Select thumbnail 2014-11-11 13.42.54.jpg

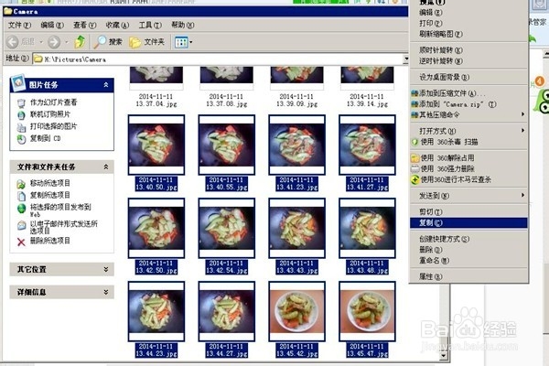(227, 228)
